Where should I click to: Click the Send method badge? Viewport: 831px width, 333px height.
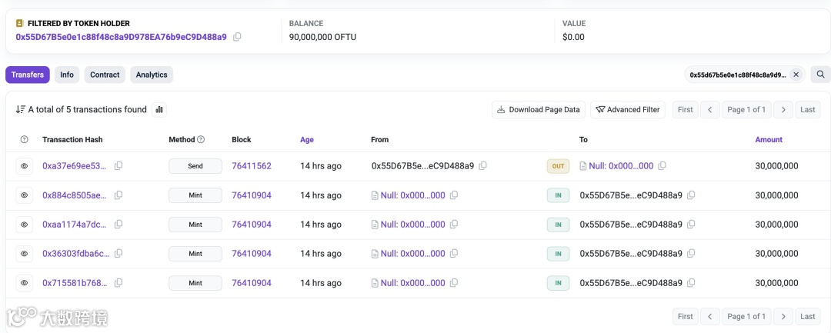(195, 165)
